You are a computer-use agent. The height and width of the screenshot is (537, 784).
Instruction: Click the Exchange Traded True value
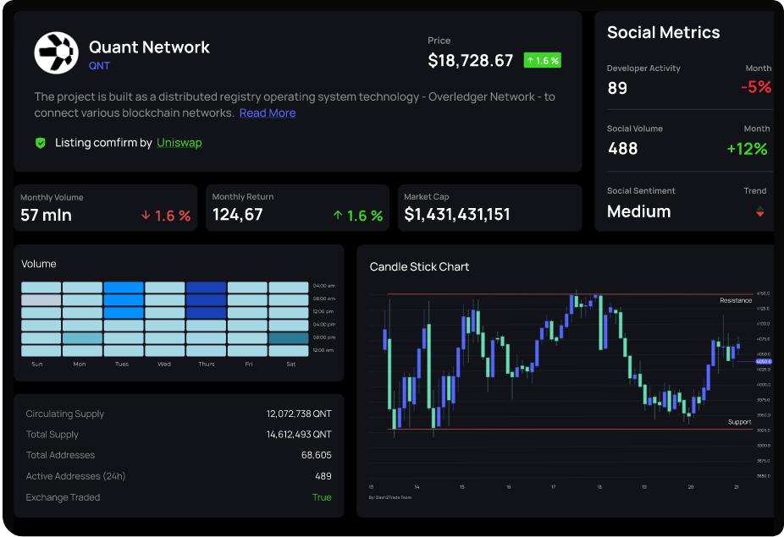click(322, 497)
